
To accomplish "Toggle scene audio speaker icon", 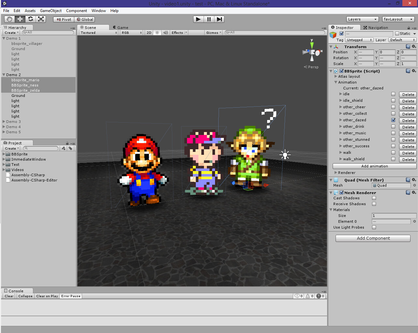I will point(166,33).
